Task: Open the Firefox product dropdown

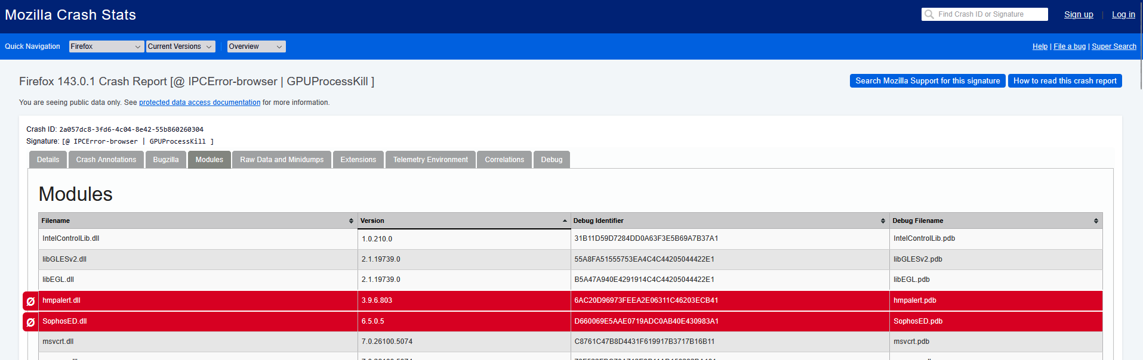Action: [x=106, y=46]
